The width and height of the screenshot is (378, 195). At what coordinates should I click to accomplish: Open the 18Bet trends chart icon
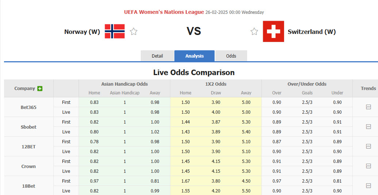[368, 186]
